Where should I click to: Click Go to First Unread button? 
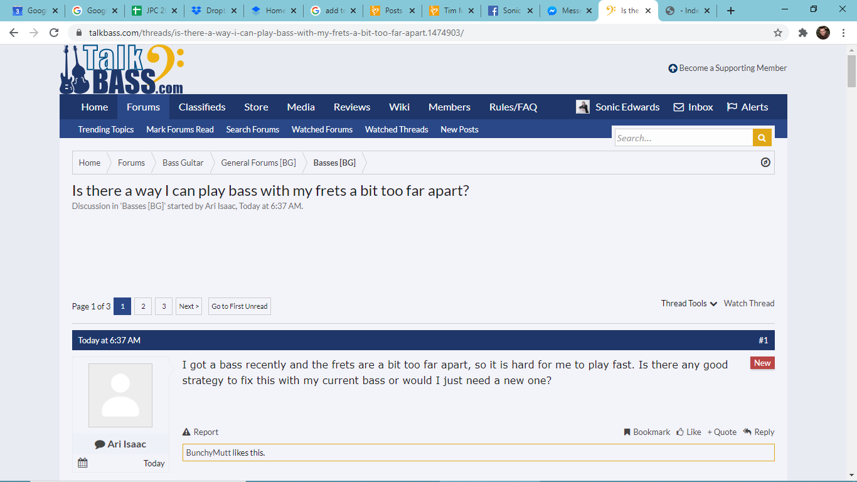click(x=240, y=306)
